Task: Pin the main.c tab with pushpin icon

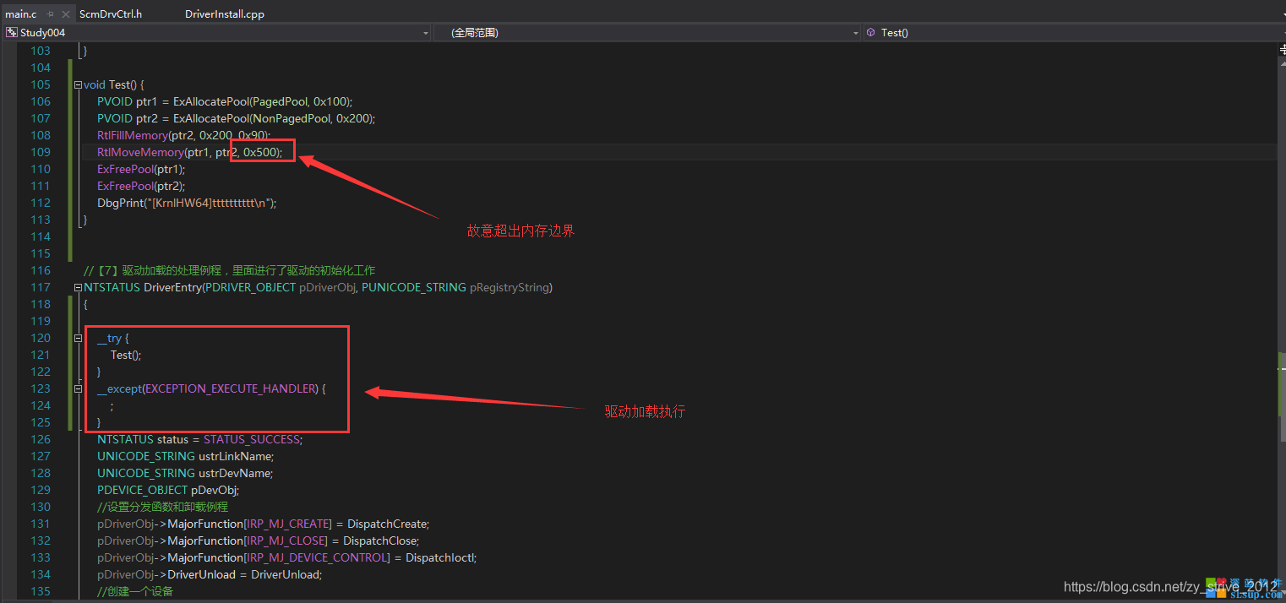Action: pos(51,14)
